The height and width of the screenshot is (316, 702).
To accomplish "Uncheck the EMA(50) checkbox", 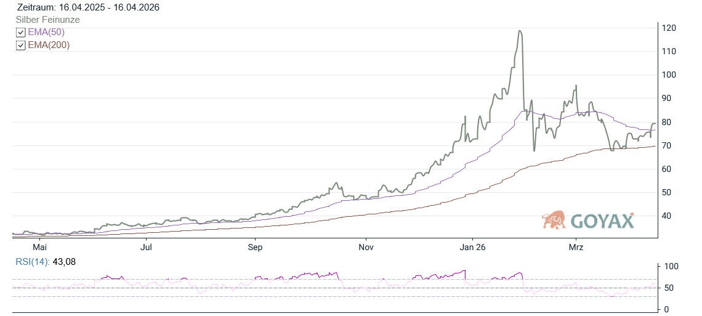I will [x=21, y=32].
